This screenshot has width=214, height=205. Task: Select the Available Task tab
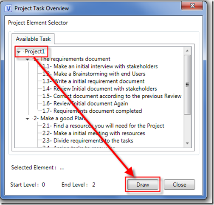[x=33, y=39]
